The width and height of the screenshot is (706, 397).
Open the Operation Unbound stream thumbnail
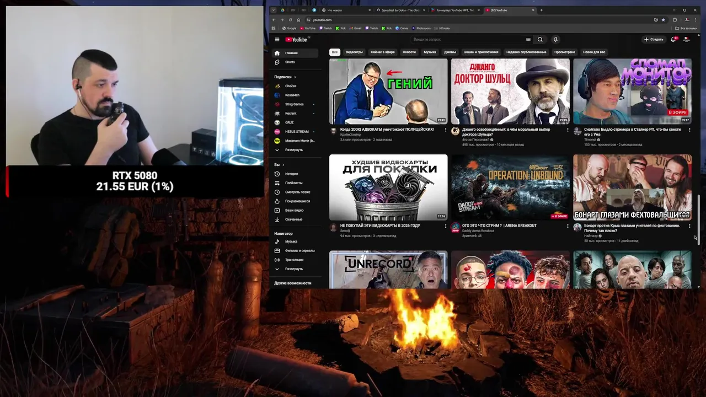[x=510, y=187]
